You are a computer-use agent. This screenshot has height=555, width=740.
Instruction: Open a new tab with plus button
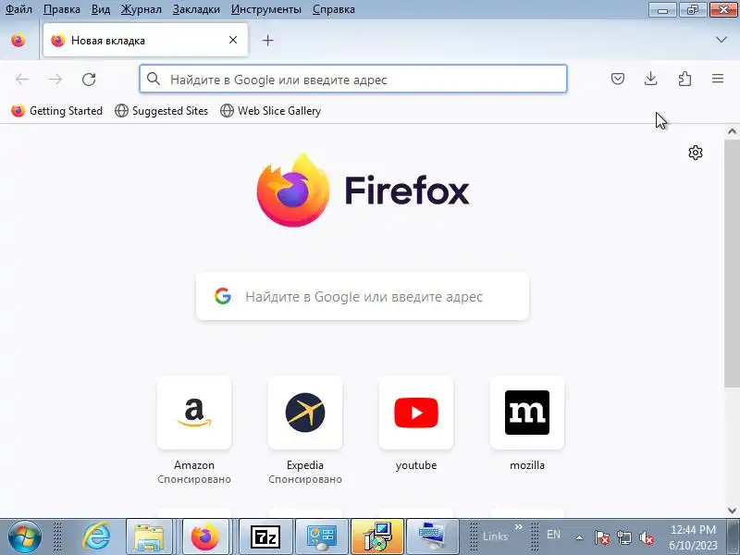[x=267, y=40]
